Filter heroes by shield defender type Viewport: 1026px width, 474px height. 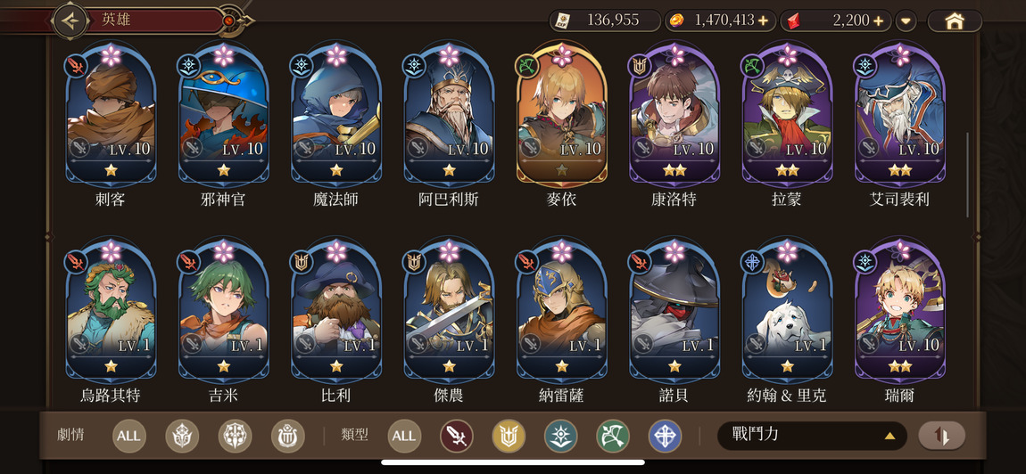(509, 436)
